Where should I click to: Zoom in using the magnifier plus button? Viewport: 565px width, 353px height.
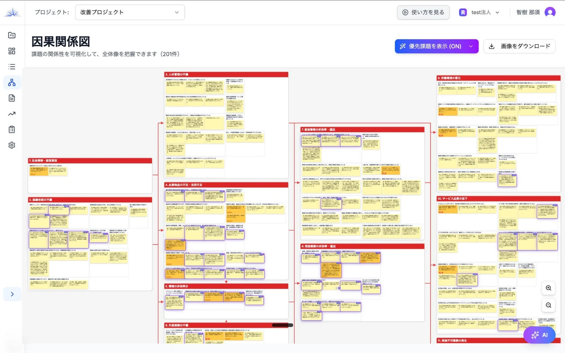click(x=548, y=288)
